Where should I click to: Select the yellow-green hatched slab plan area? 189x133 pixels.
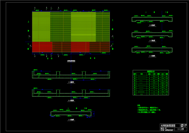point(71,27)
